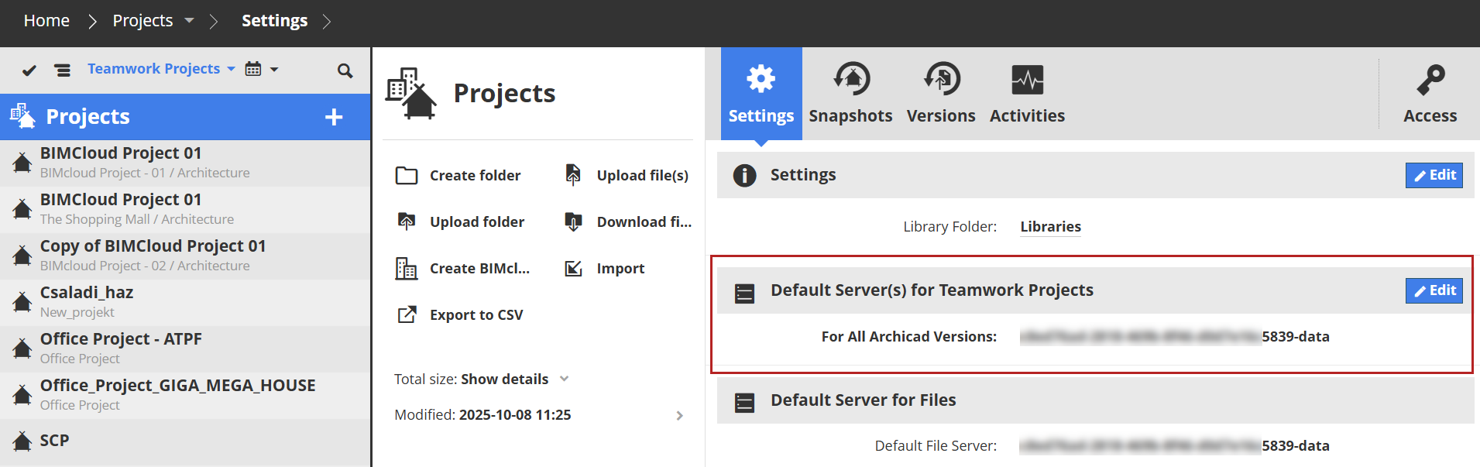This screenshot has height=467, width=1480.
Task: Toggle the list view icon
Action: coord(63,70)
